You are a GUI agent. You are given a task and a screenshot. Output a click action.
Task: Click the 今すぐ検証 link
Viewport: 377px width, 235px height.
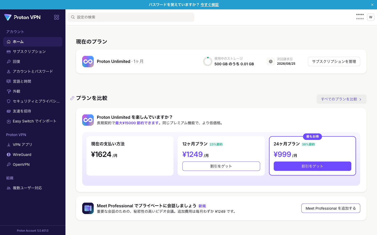pos(209,5)
